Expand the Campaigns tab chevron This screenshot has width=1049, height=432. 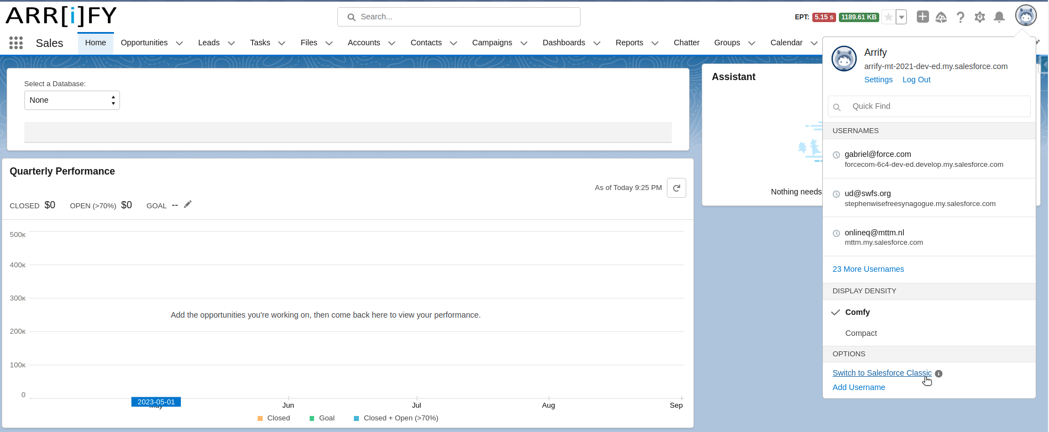[524, 43]
